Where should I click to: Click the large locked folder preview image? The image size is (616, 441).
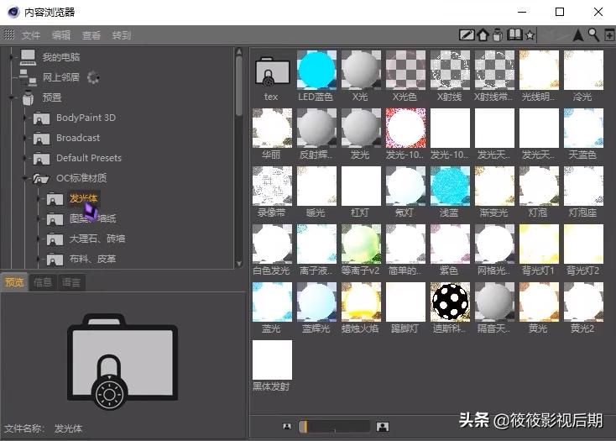(x=123, y=361)
